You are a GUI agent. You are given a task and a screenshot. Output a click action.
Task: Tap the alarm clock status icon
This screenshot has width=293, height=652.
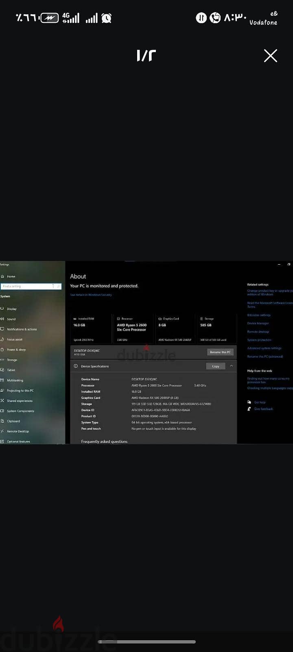(107, 18)
